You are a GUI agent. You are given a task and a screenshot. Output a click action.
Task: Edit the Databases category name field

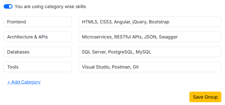(x=38, y=52)
